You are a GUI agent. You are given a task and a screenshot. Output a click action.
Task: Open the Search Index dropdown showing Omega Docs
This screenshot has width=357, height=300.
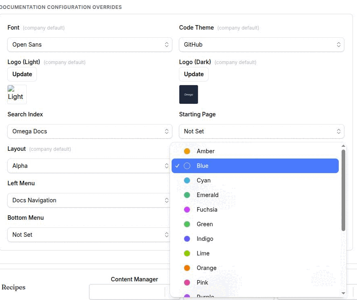coord(90,131)
